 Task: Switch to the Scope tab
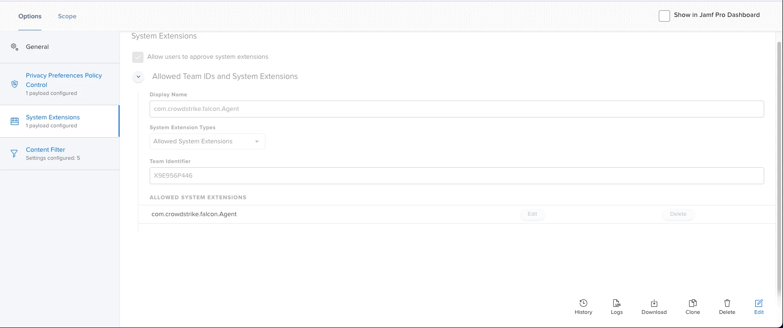point(67,16)
